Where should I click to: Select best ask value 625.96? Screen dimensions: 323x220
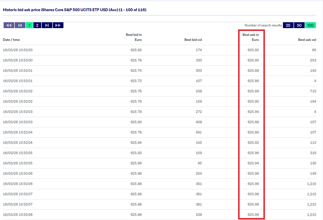point(253,153)
